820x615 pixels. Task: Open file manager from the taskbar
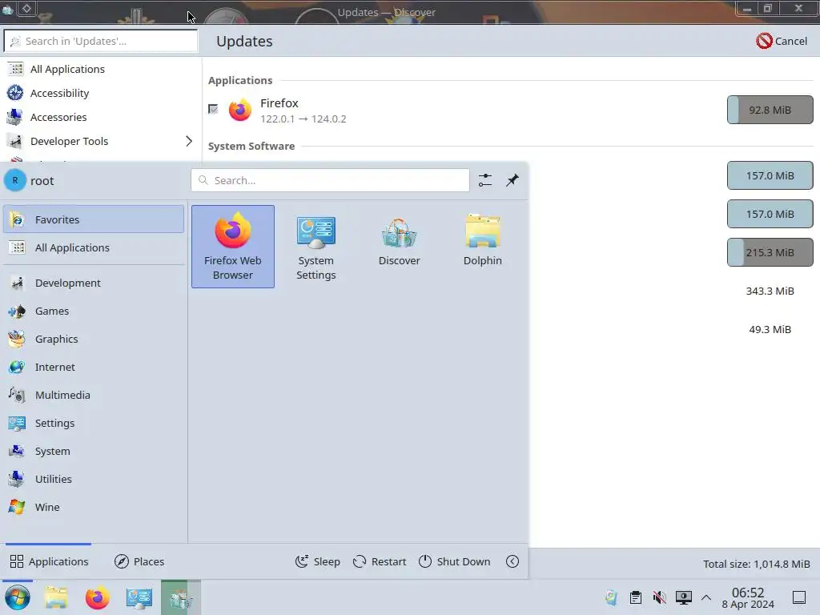point(56,597)
